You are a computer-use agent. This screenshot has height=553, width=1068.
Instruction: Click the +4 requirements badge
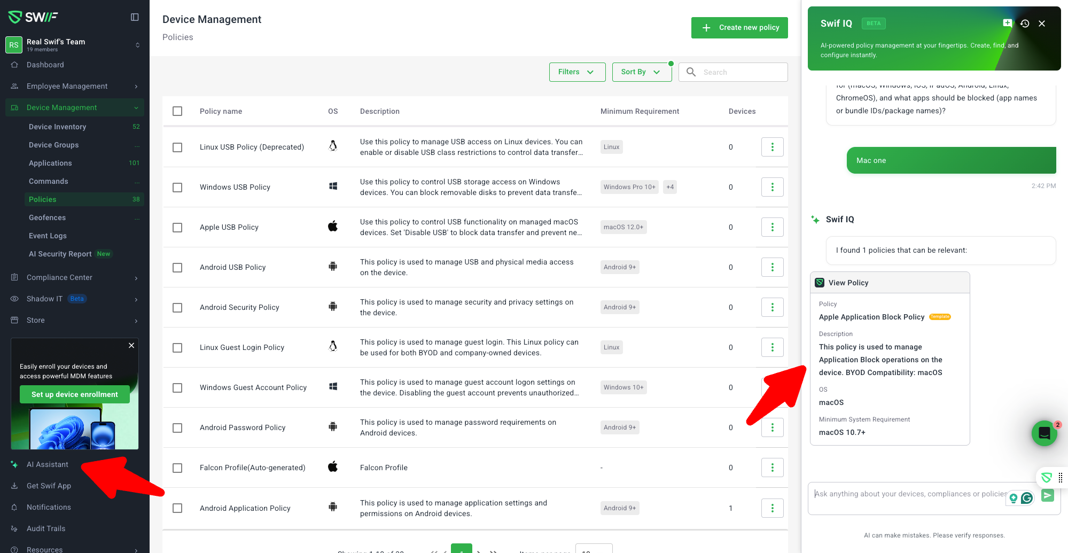tap(670, 187)
